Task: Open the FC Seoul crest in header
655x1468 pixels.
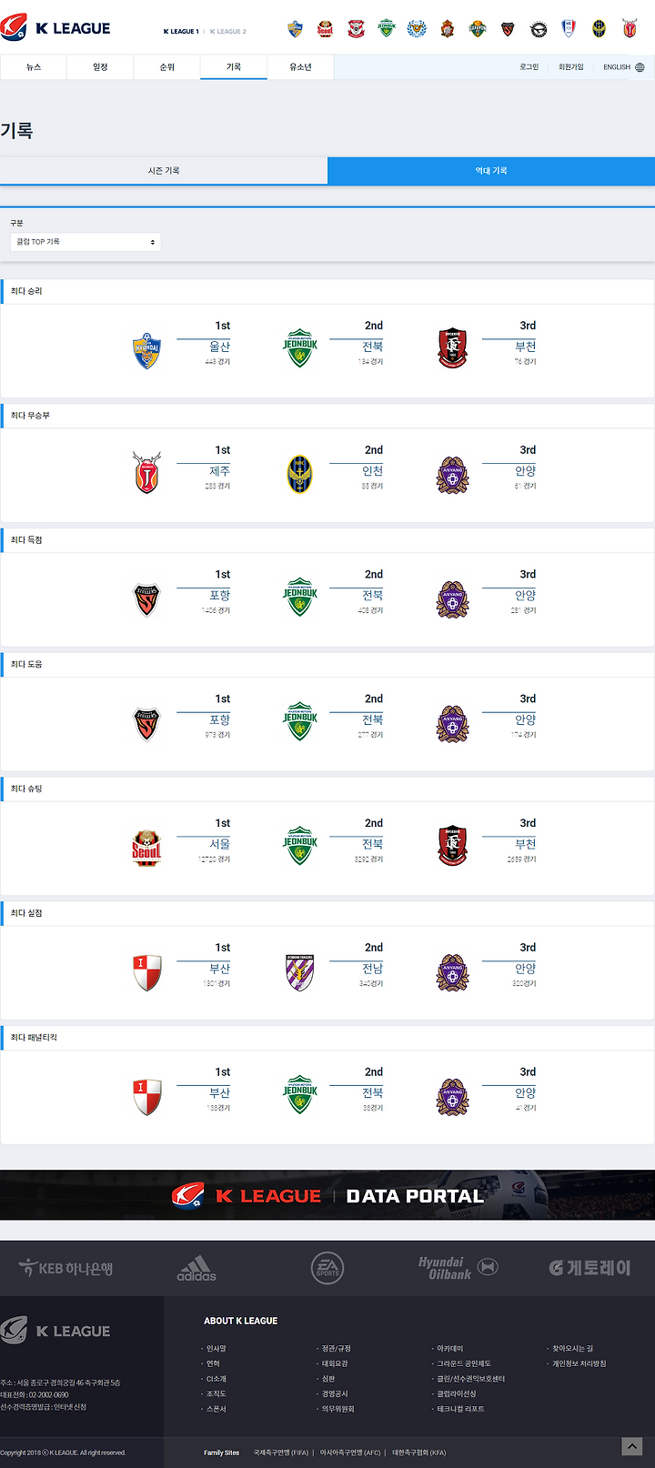Action: click(325, 29)
